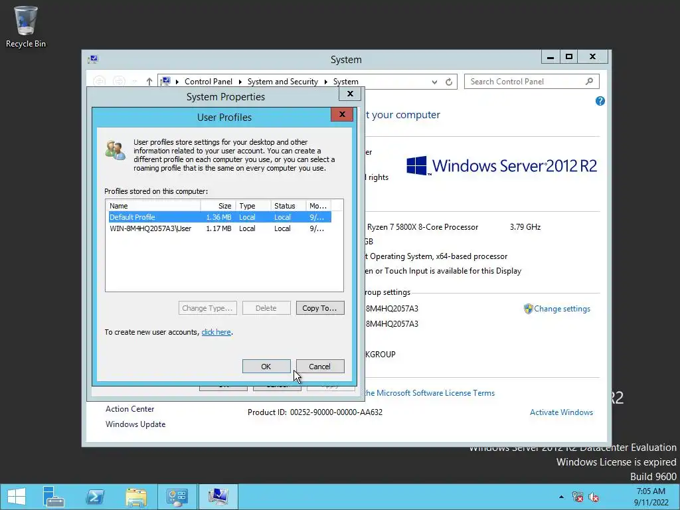Click the network status tray icon
The height and width of the screenshot is (510, 680).
(x=578, y=497)
